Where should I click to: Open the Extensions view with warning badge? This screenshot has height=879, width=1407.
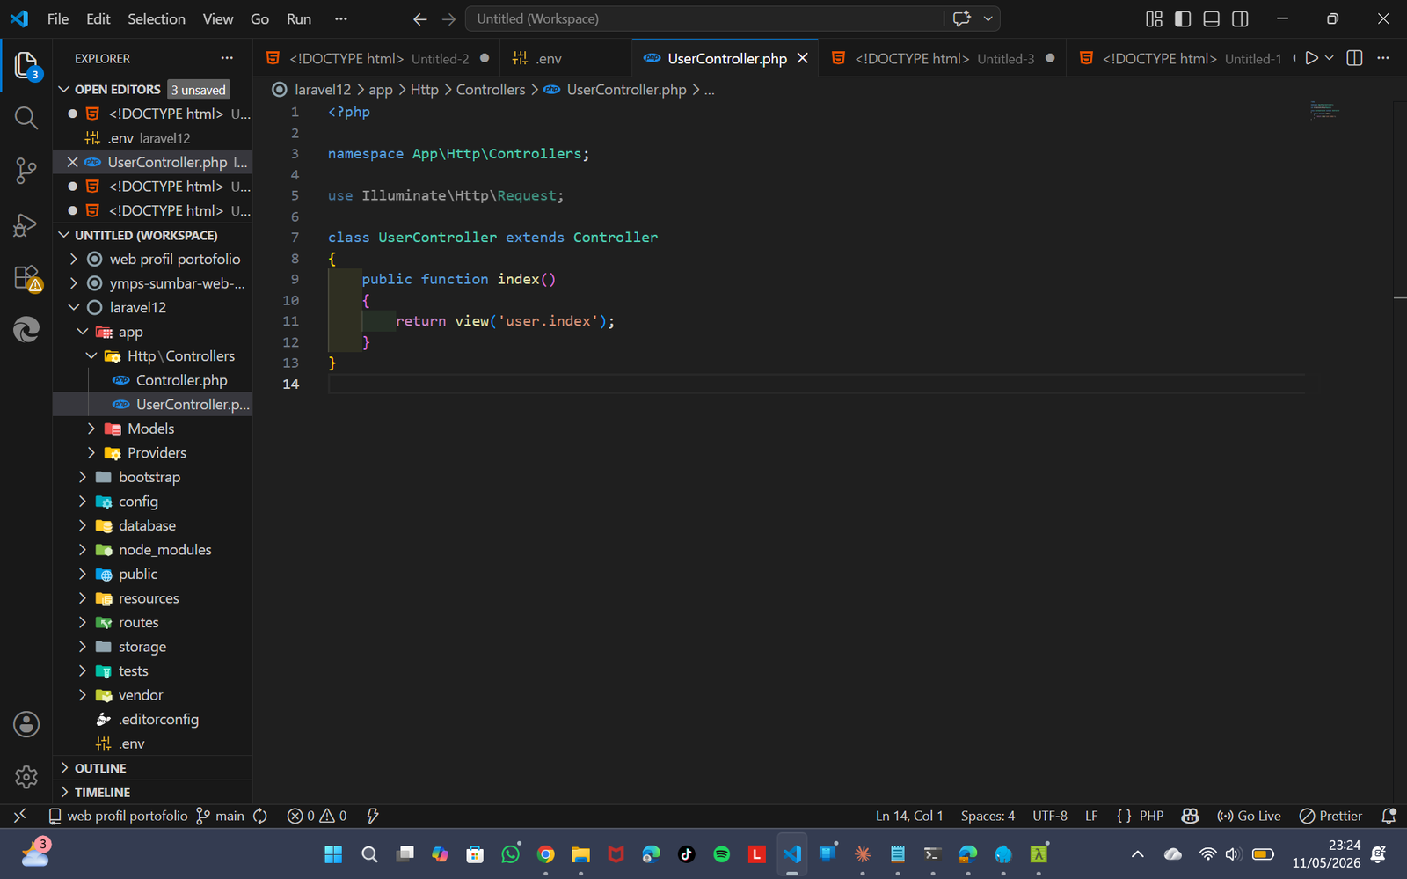click(x=26, y=278)
